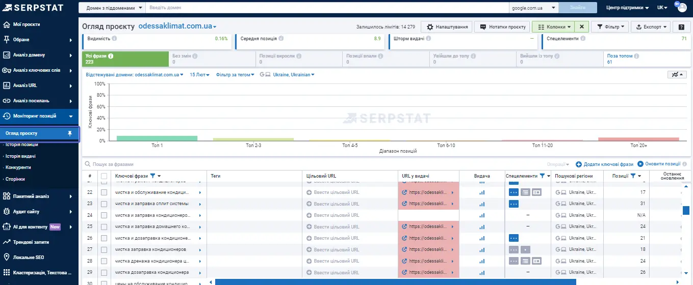
Task: Select Позиції виросли tab
Action: click(298, 59)
